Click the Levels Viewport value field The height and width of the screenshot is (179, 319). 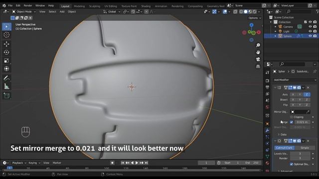click(300, 154)
